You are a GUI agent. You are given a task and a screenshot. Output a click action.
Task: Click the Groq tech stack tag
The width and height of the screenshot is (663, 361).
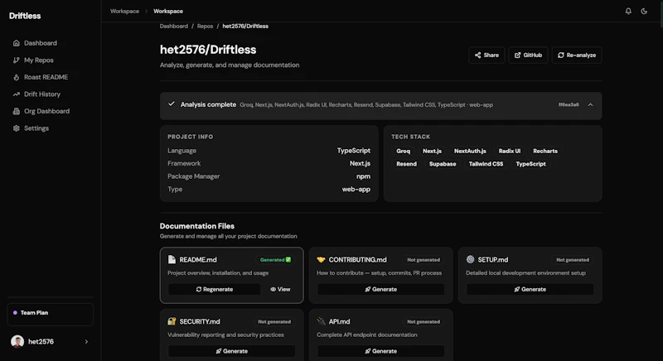click(403, 151)
